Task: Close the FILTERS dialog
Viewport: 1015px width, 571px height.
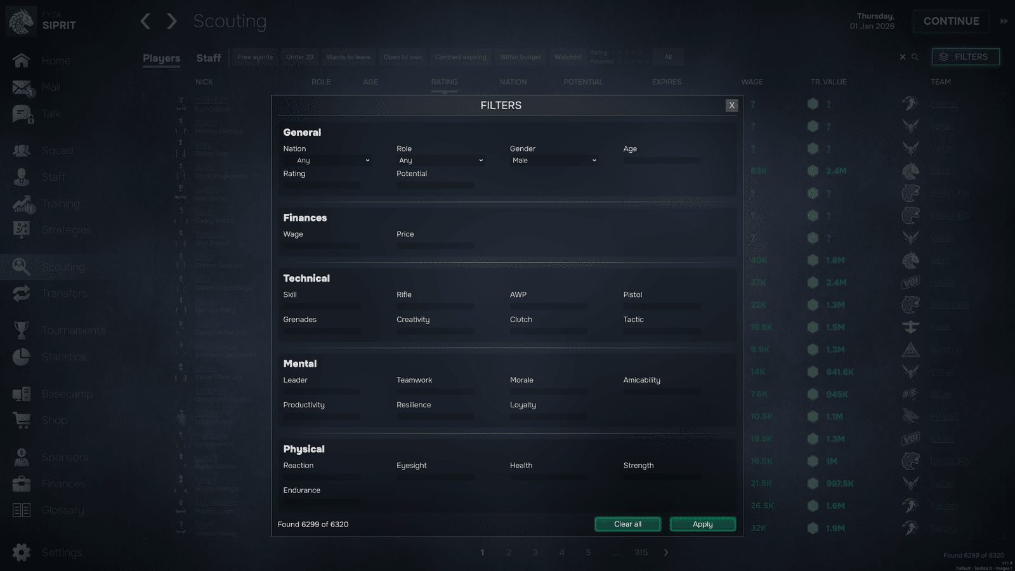Action: pyautogui.click(x=731, y=105)
